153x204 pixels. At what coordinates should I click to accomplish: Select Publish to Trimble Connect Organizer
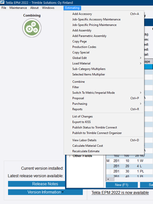click(x=104, y=133)
